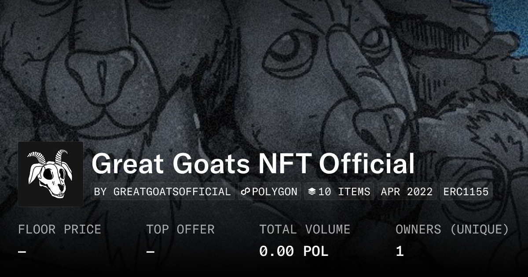The height and width of the screenshot is (277, 528).
Task: Select the POLYGON chain text label
Action: tap(275, 192)
